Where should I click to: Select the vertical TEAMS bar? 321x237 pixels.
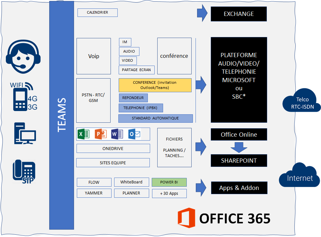tap(62, 115)
